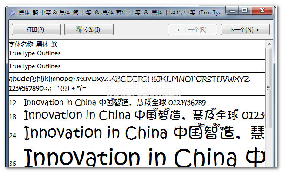This screenshot has height=172, width=282.
Task: Click the 1234567890 digits and symbols sample line
Action: (x=47, y=88)
